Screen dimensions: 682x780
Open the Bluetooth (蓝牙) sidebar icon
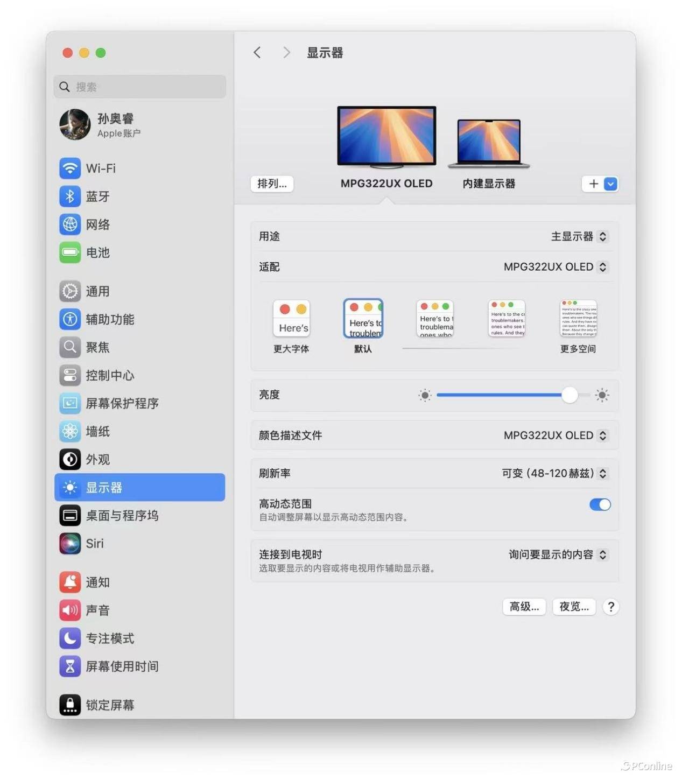click(x=70, y=196)
